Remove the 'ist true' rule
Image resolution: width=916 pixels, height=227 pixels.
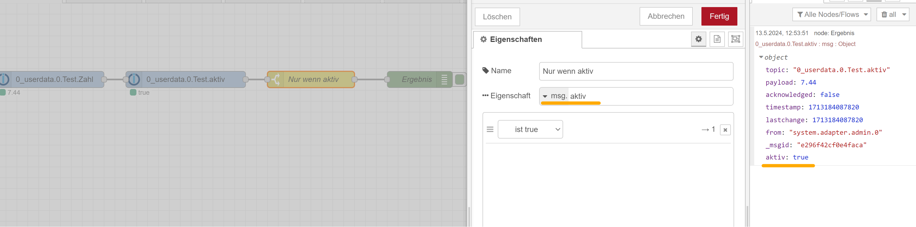point(725,130)
